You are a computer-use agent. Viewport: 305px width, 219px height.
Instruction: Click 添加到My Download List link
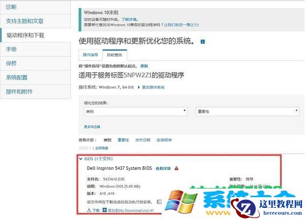click(131, 210)
